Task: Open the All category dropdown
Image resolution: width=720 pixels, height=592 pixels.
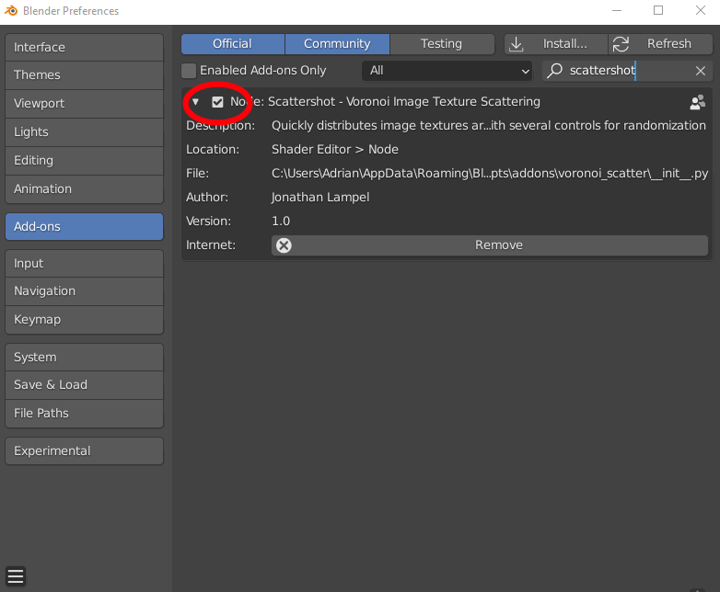Action: click(x=447, y=71)
